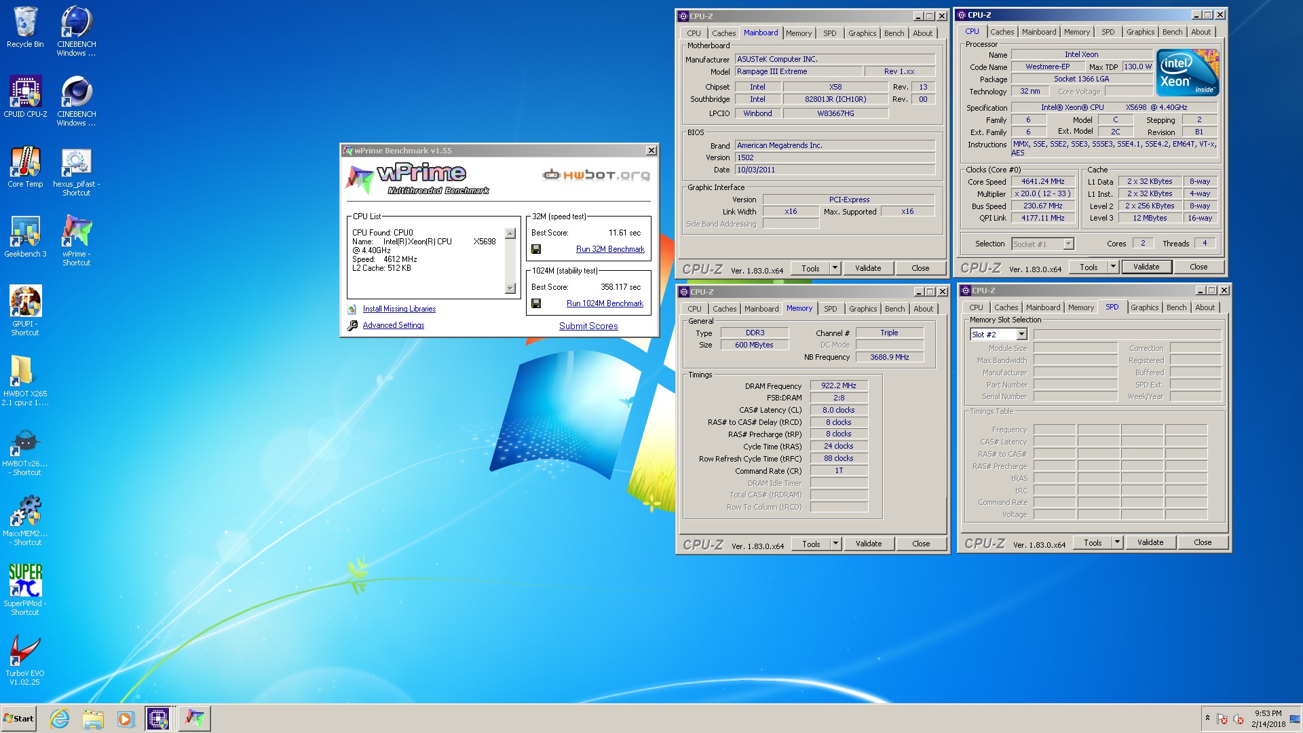This screenshot has height=733, width=1303.
Task: Click Close button in Memory CPU-Z window
Action: click(x=921, y=544)
